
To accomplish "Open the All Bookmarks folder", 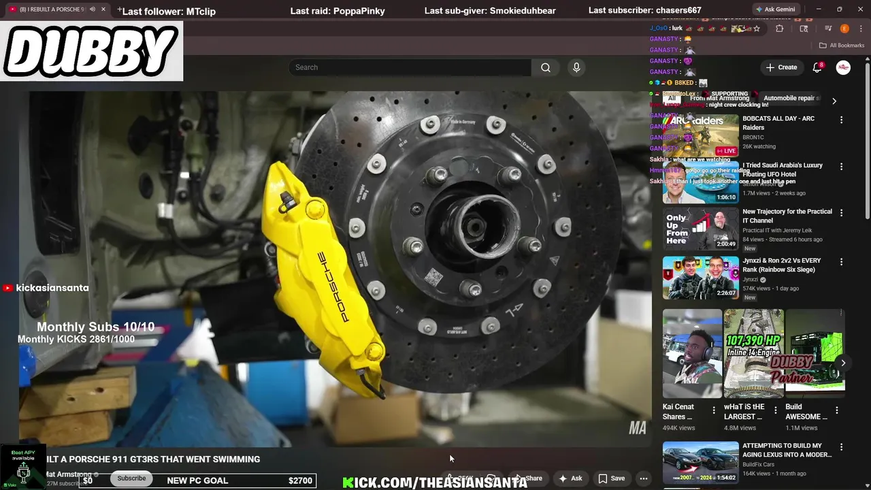I will 842,46.
